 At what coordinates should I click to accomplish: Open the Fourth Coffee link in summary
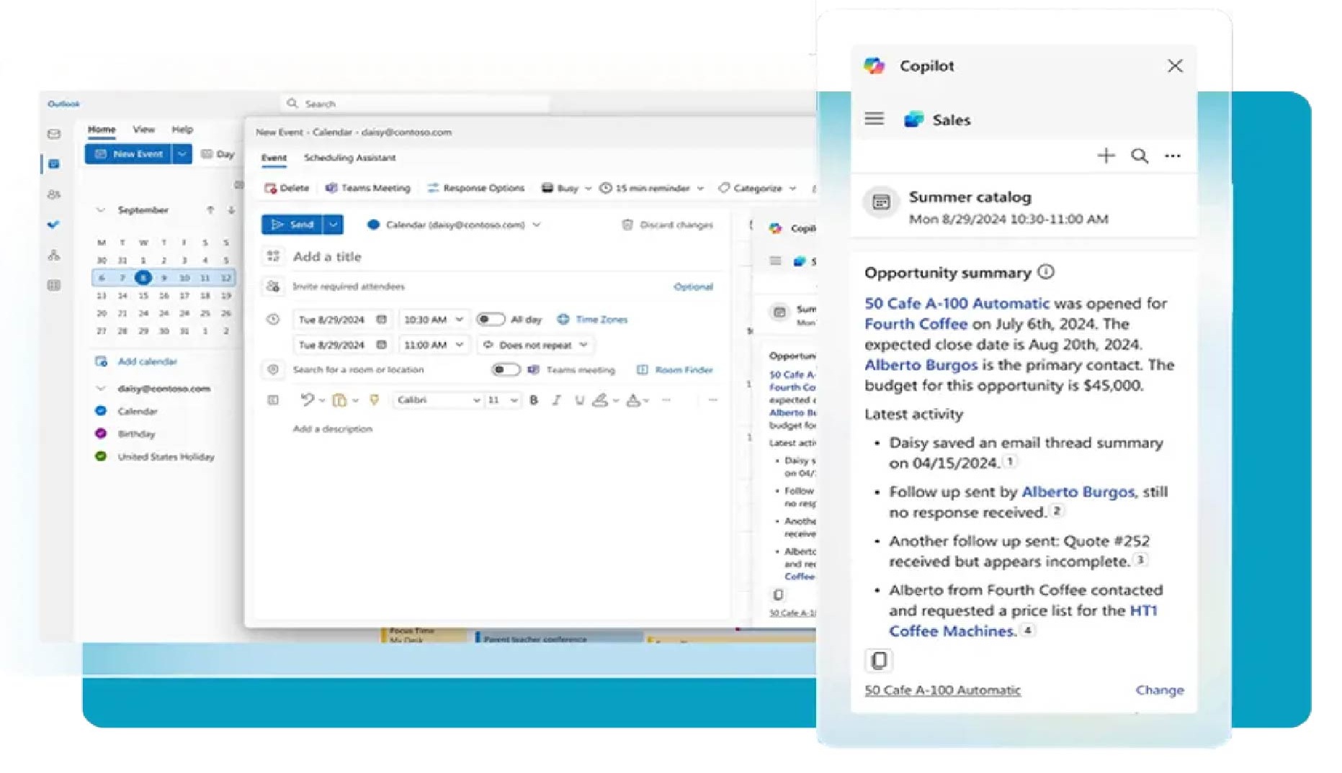915,324
